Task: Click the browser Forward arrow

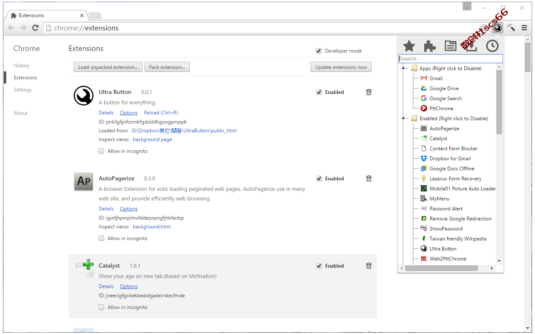Action: pos(23,28)
